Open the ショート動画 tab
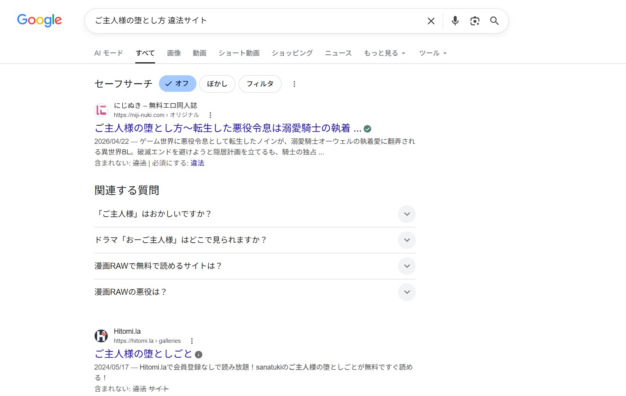The height and width of the screenshot is (396, 626). 239,53
